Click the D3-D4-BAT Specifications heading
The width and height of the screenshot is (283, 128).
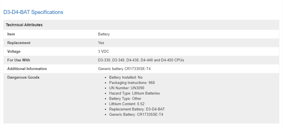[33, 12]
